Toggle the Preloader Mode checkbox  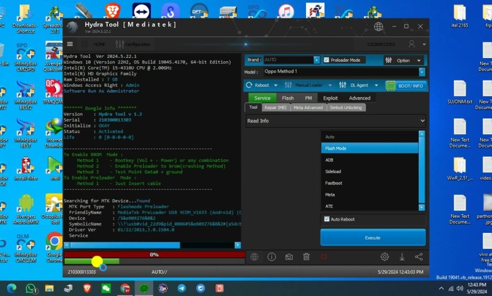coord(326,60)
